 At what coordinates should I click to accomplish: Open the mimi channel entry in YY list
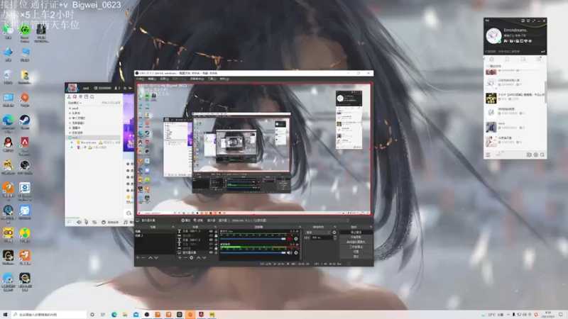click(515, 127)
